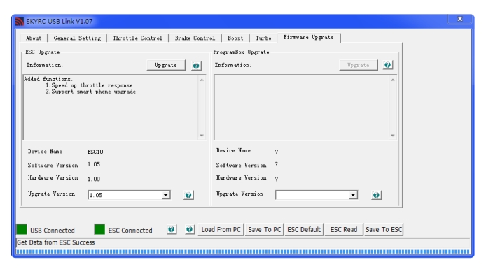Click 'Get Data from ESC Success' status message
The width and height of the screenshot is (486, 269).
(56, 242)
